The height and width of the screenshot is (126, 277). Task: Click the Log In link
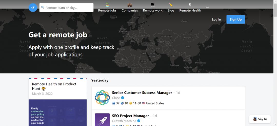tap(216, 19)
